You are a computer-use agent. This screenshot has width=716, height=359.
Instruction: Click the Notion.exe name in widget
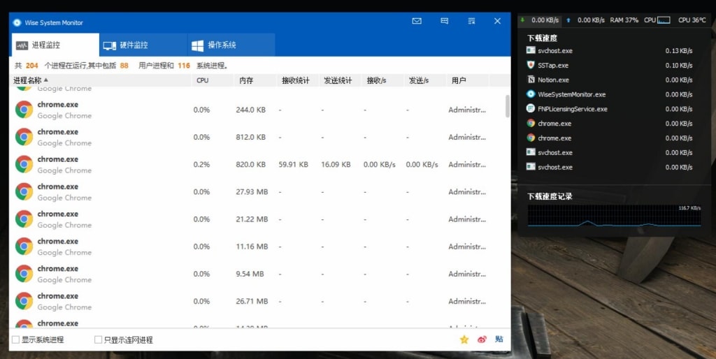[x=554, y=80]
